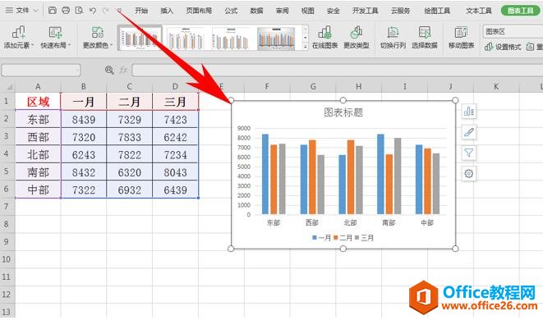Select the third chart style thumbnail
543x320 pixels.
pyautogui.click(x=231, y=38)
